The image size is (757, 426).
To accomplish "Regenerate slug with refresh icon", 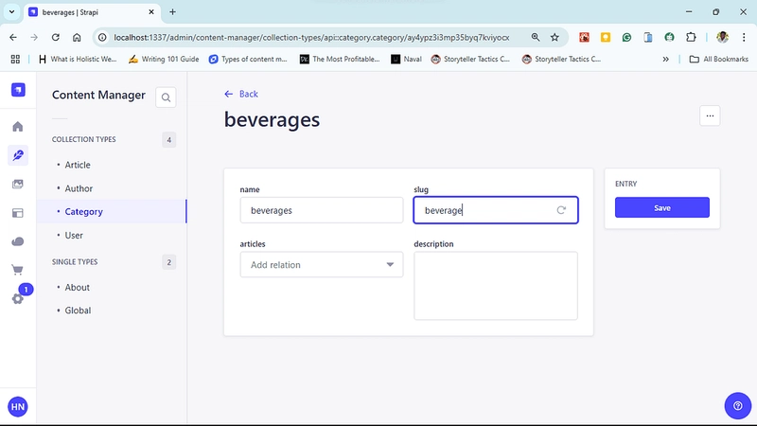I will [x=561, y=210].
